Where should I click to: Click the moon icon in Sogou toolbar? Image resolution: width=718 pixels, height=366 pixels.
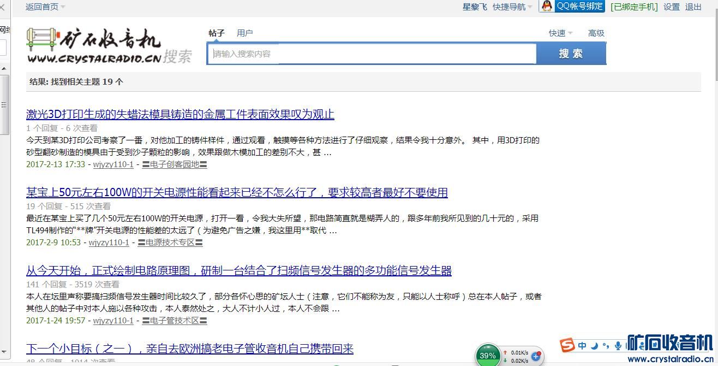pos(594,345)
